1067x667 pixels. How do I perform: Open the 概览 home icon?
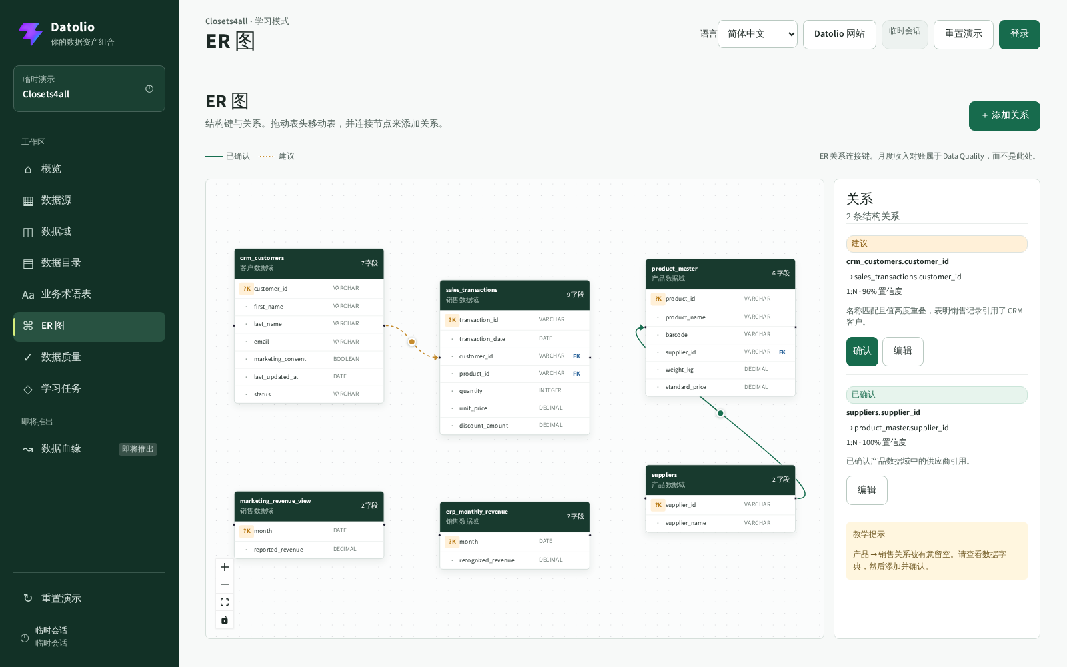point(28,169)
